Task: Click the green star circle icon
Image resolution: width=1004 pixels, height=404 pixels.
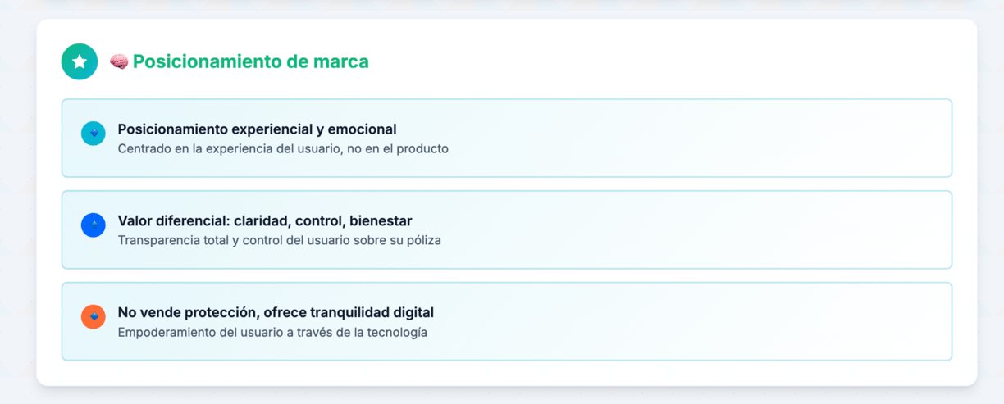Action: click(x=80, y=61)
